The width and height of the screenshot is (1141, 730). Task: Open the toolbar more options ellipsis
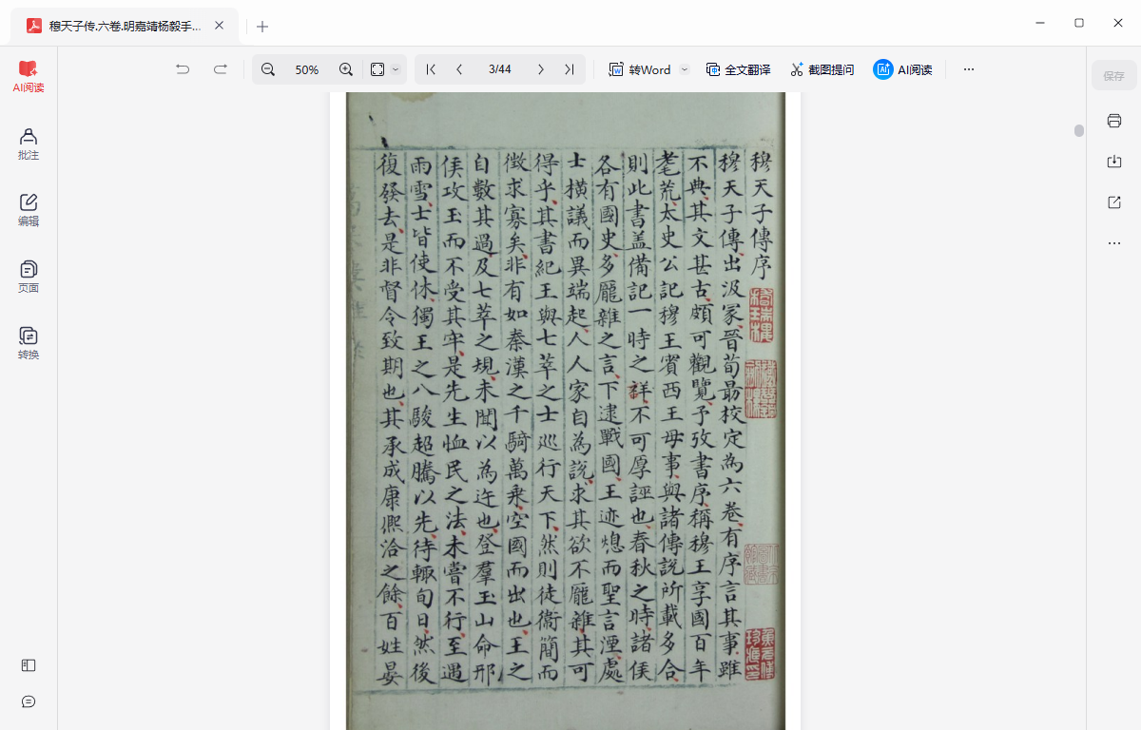point(969,69)
